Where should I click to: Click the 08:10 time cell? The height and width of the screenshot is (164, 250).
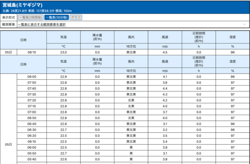[32, 52]
